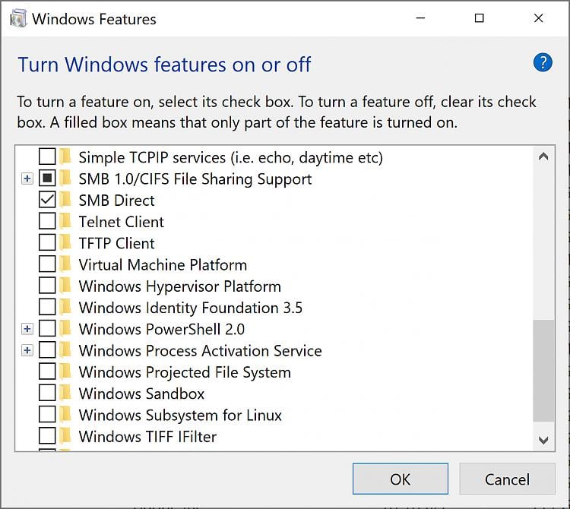Click the folder icon beside Telnet Client
The image size is (570, 509).
pos(65,222)
